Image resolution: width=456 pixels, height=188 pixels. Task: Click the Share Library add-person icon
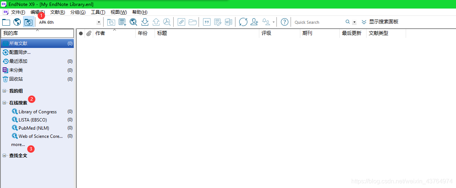pyautogui.click(x=254, y=22)
